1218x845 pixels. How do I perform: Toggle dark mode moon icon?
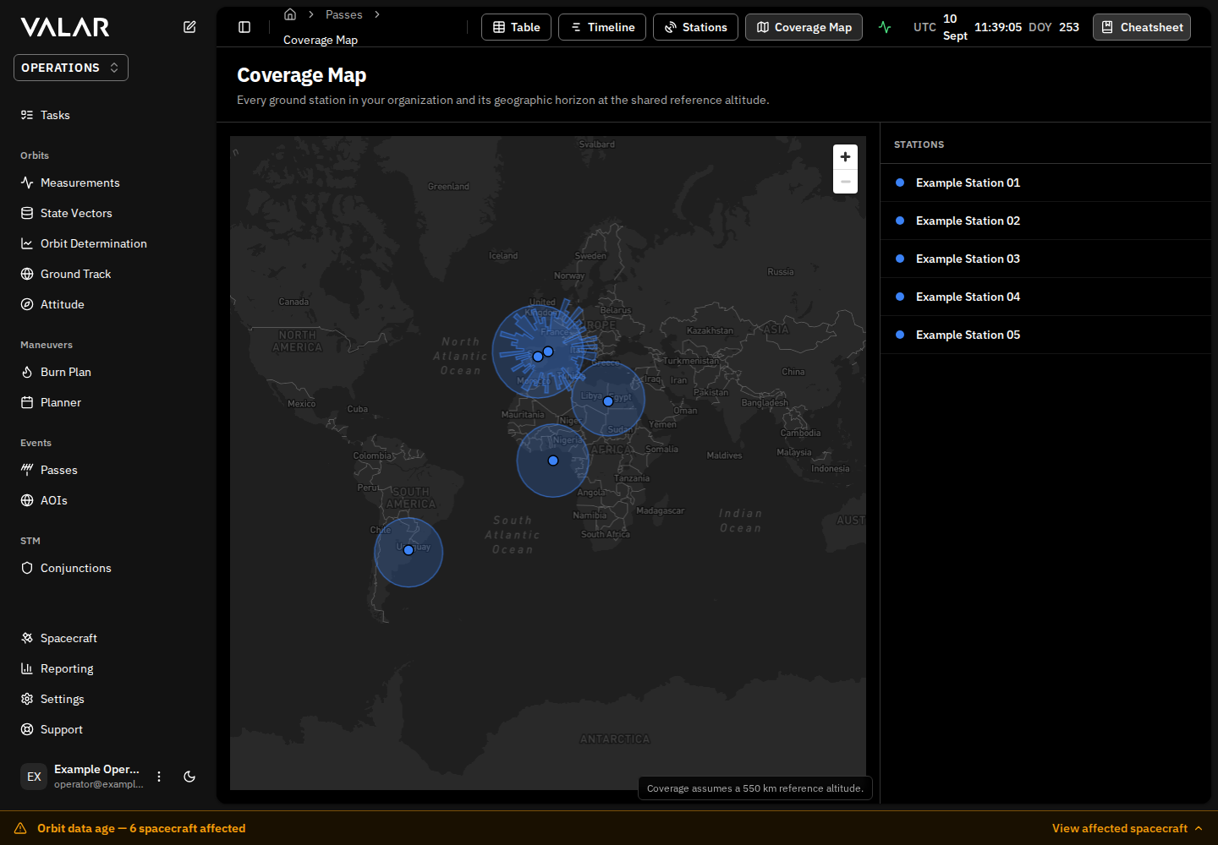189,777
